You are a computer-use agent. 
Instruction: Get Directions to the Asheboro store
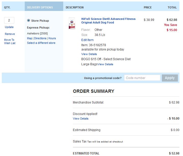[40, 38]
